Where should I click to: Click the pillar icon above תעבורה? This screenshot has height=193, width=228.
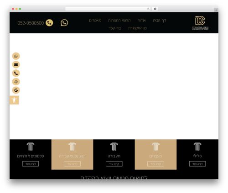point(114,146)
